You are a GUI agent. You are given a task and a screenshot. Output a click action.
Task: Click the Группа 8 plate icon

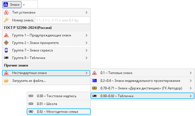[x=6, y=58]
